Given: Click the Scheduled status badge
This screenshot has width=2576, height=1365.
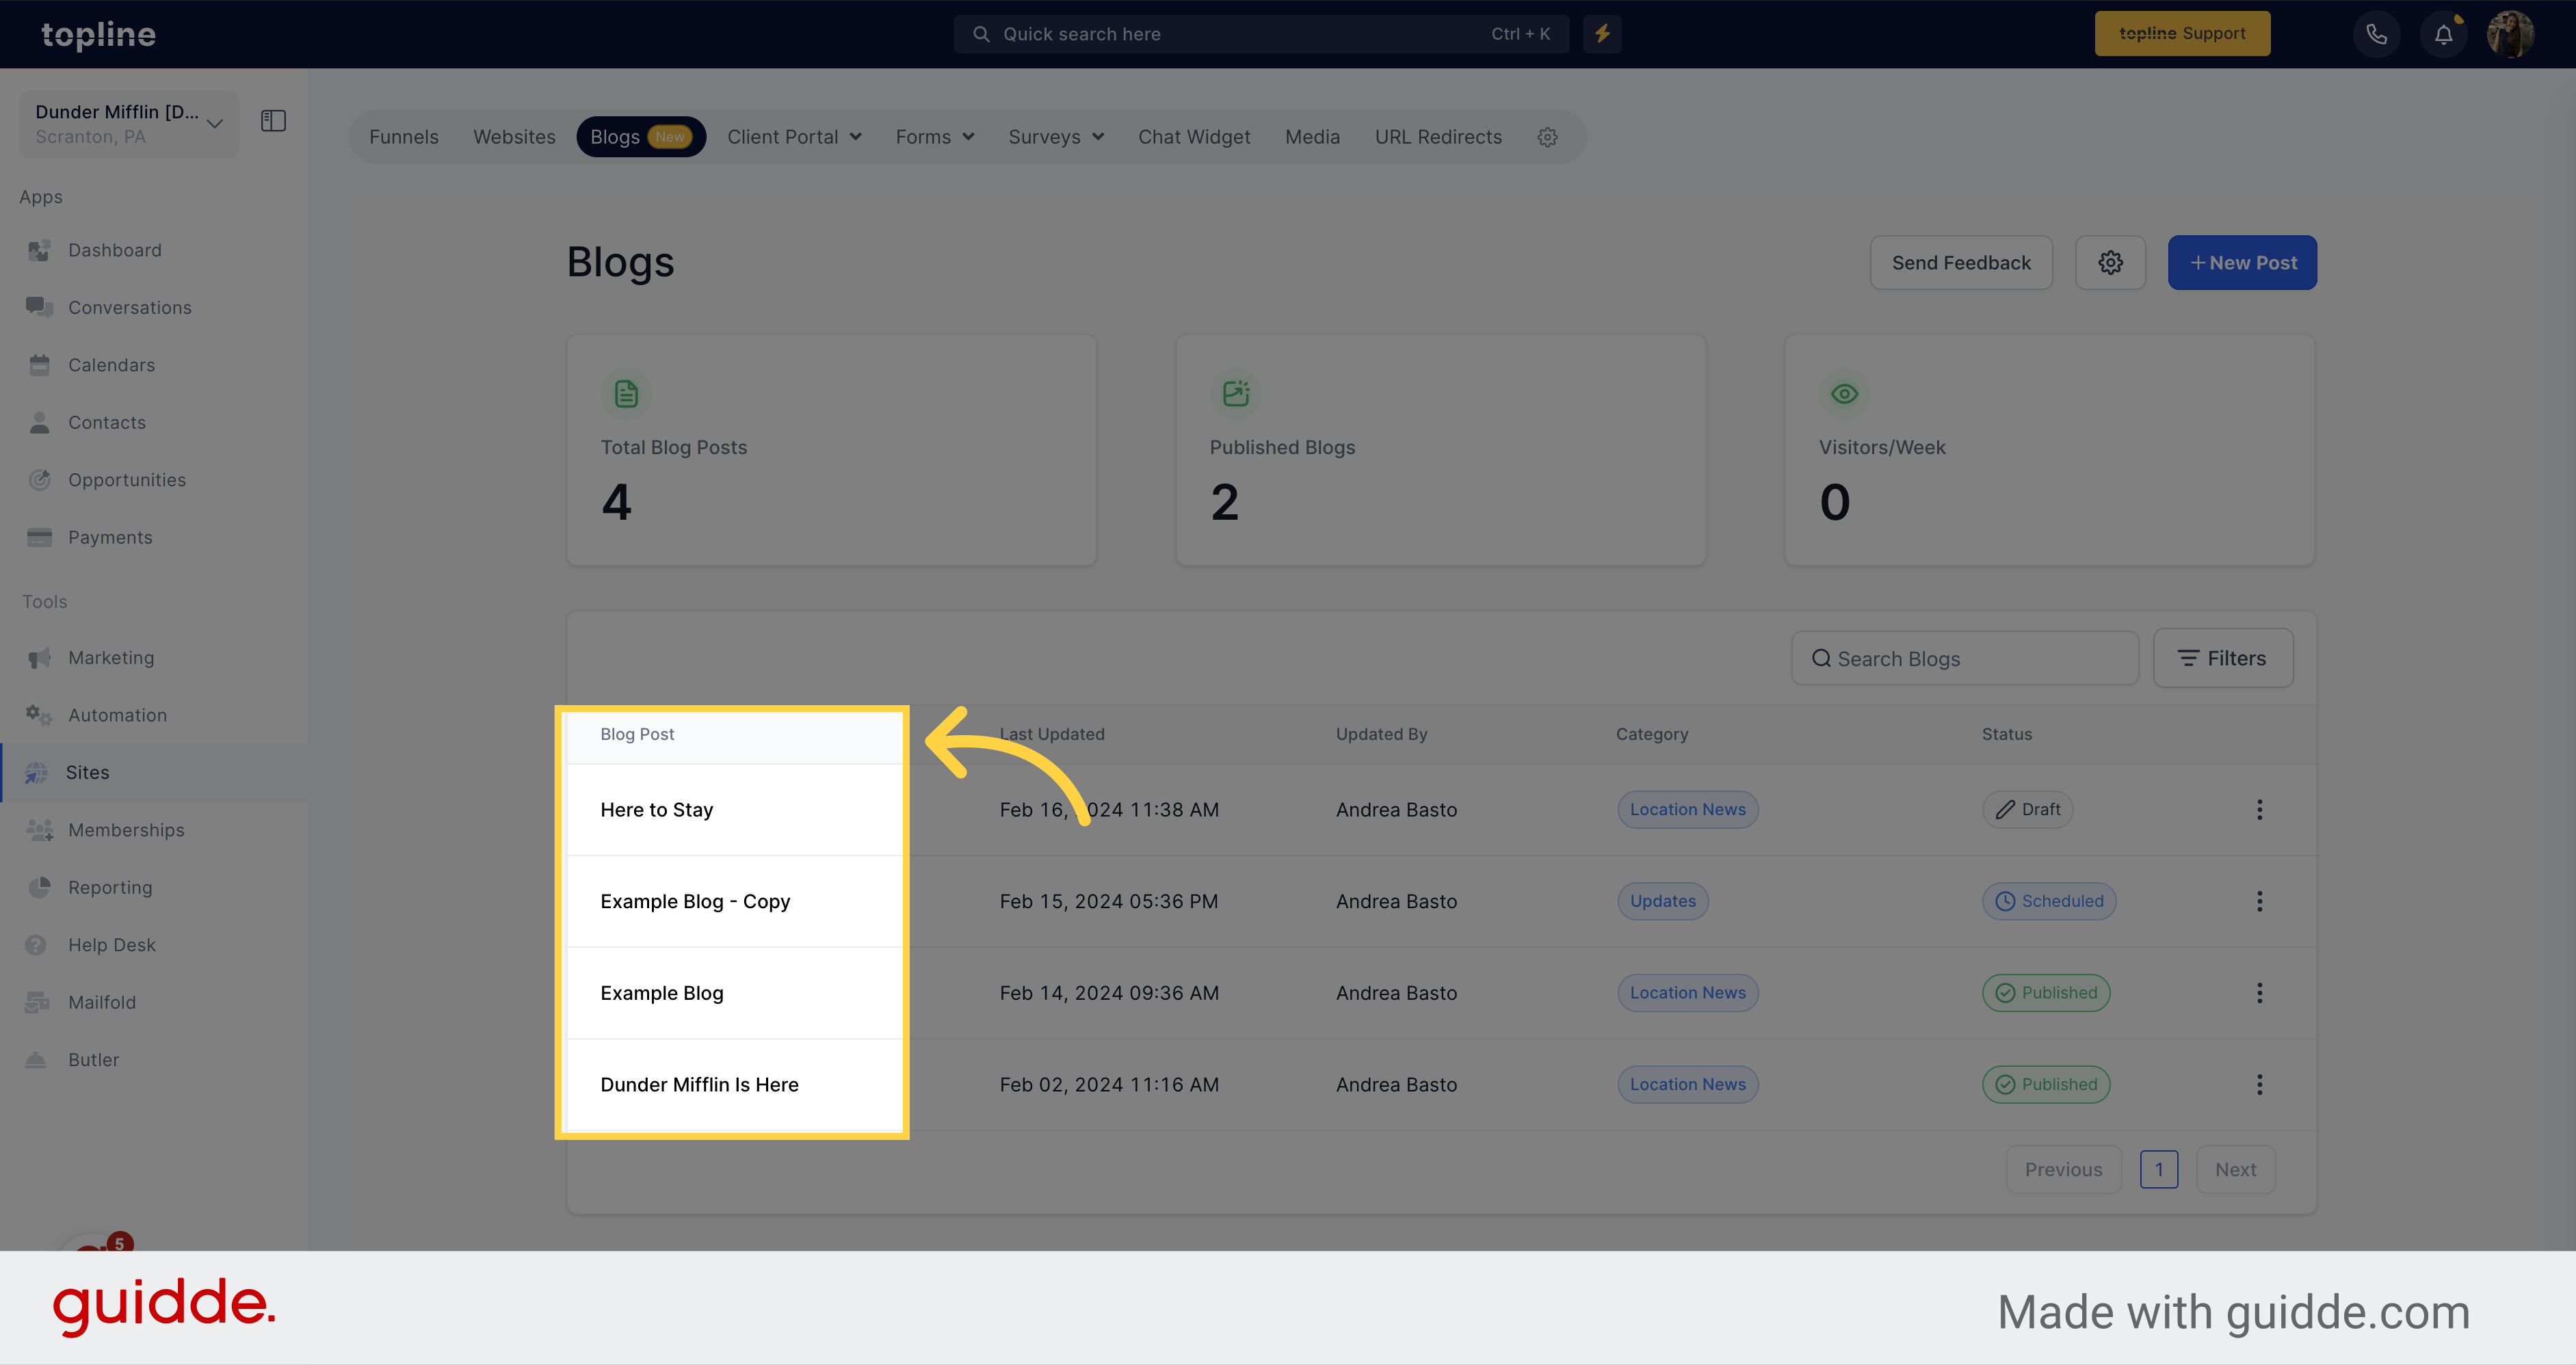Looking at the screenshot, I should (x=2049, y=901).
